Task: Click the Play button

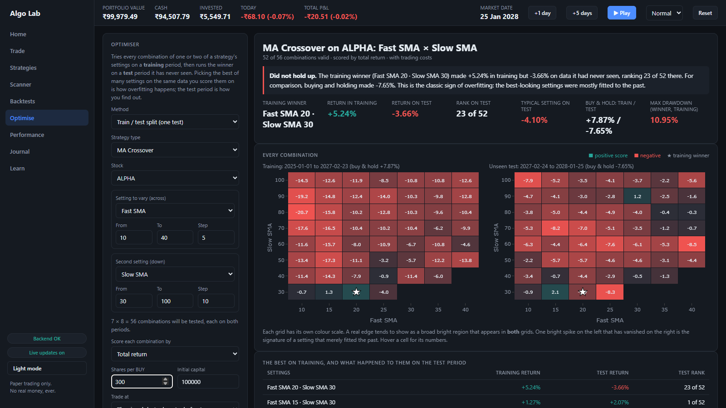Action: [622, 13]
